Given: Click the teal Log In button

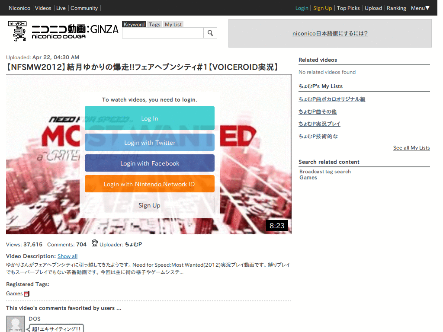Looking at the screenshot, I should (x=150, y=118).
